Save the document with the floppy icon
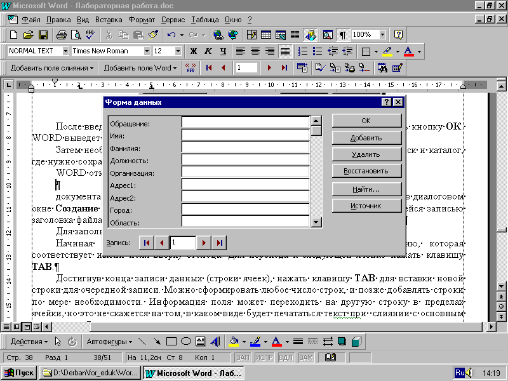The width and height of the screenshot is (508, 381). (x=43, y=35)
